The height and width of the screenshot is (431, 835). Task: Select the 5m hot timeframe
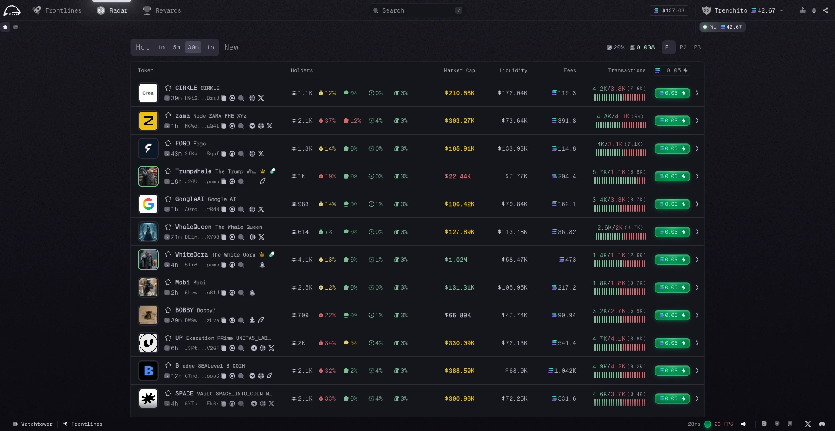(176, 47)
